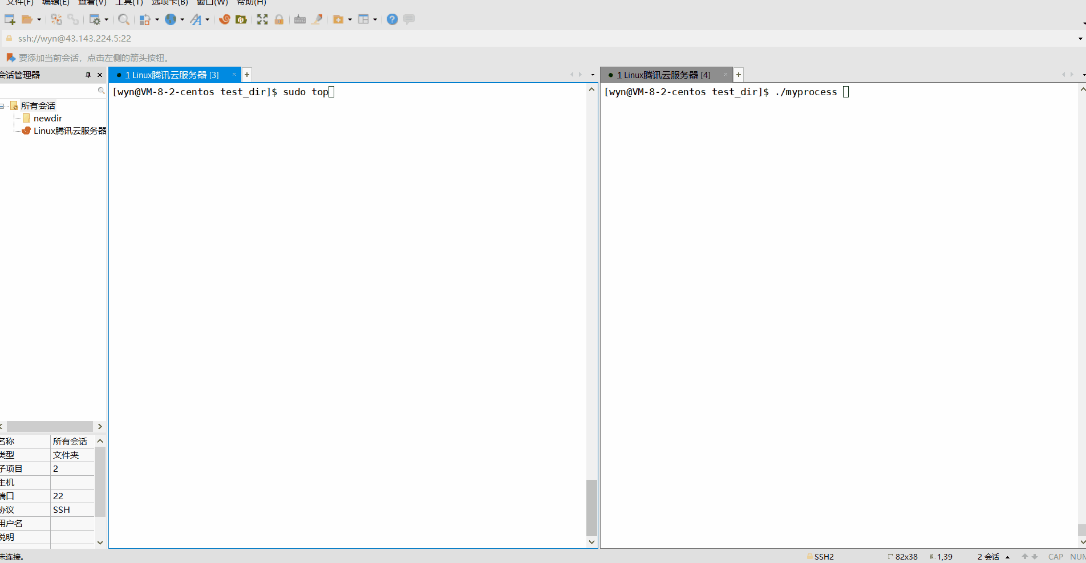Pin the session manager panel
This screenshot has height=563, width=1086.
click(x=88, y=75)
